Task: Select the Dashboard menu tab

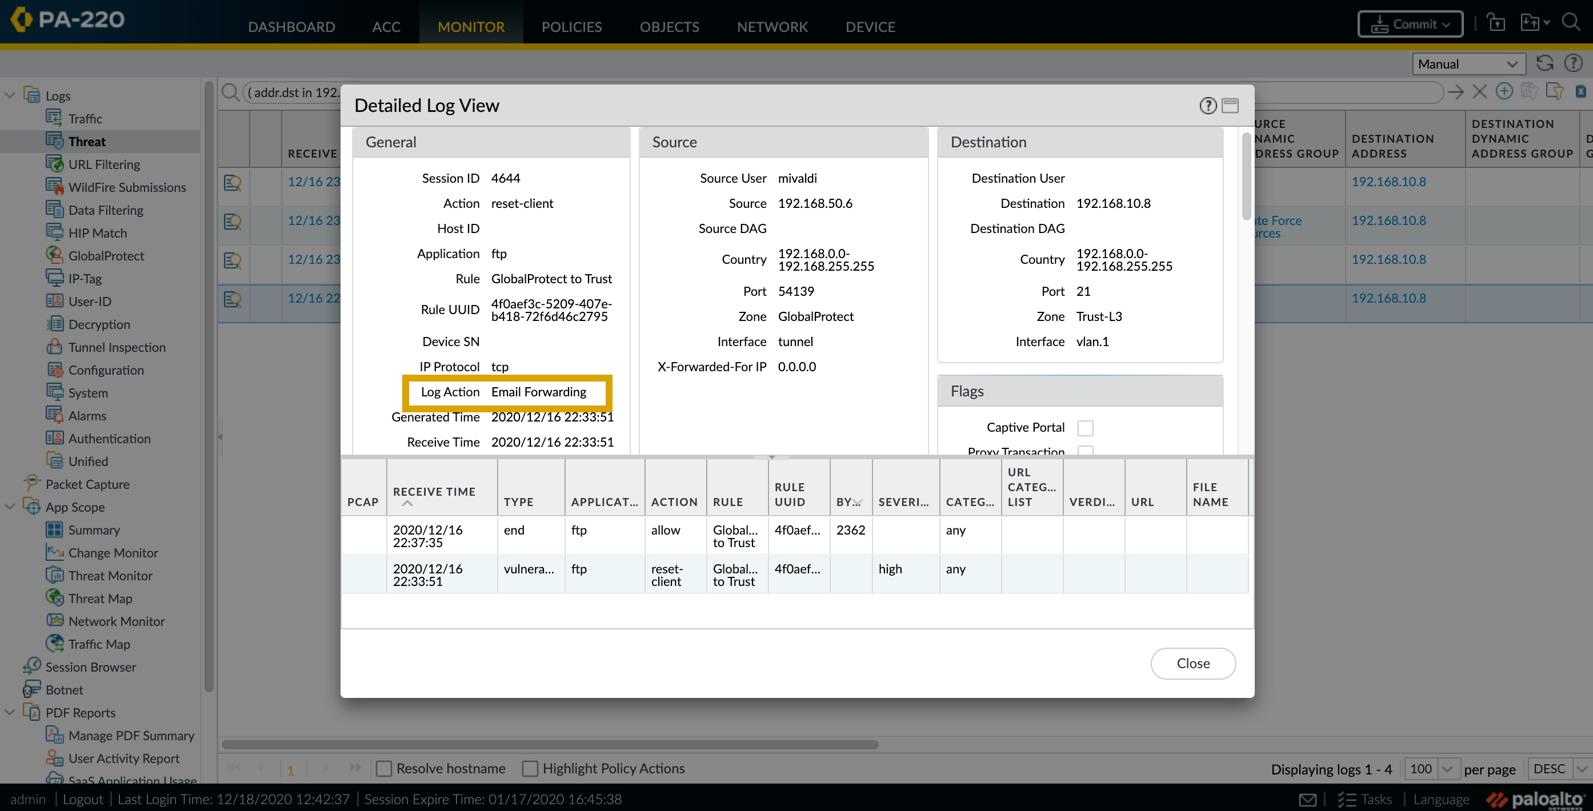Action: [291, 26]
